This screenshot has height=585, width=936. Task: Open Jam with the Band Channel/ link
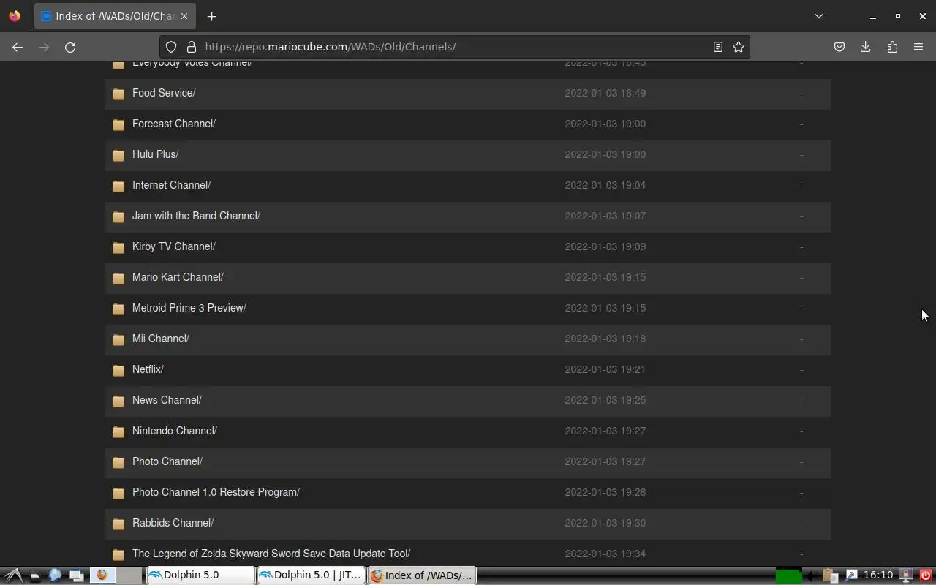pyautogui.click(x=196, y=216)
